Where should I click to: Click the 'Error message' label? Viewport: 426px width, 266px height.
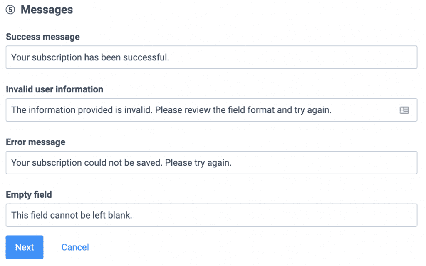(36, 142)
